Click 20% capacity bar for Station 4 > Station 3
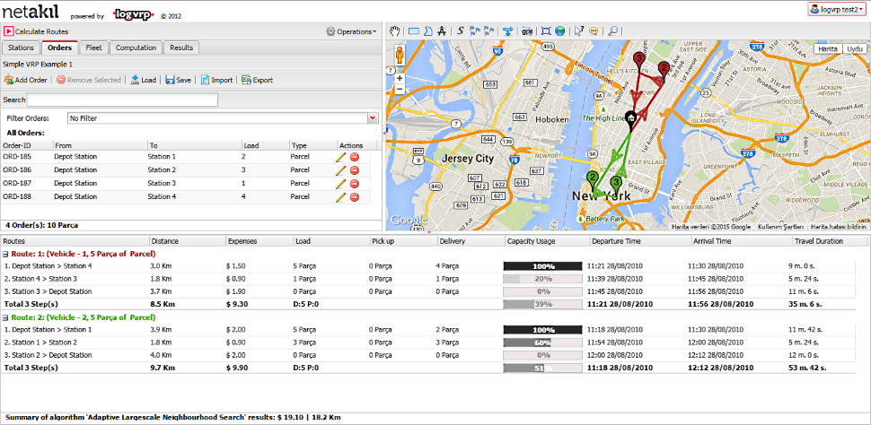 542,279
